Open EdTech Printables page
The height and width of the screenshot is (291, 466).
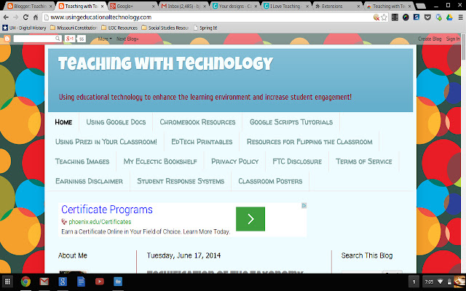[x=202, y=142]
